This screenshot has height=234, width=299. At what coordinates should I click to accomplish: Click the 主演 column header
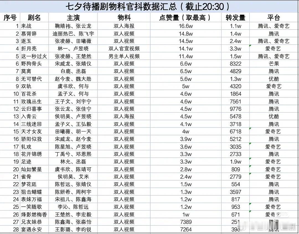click(73, 17)
